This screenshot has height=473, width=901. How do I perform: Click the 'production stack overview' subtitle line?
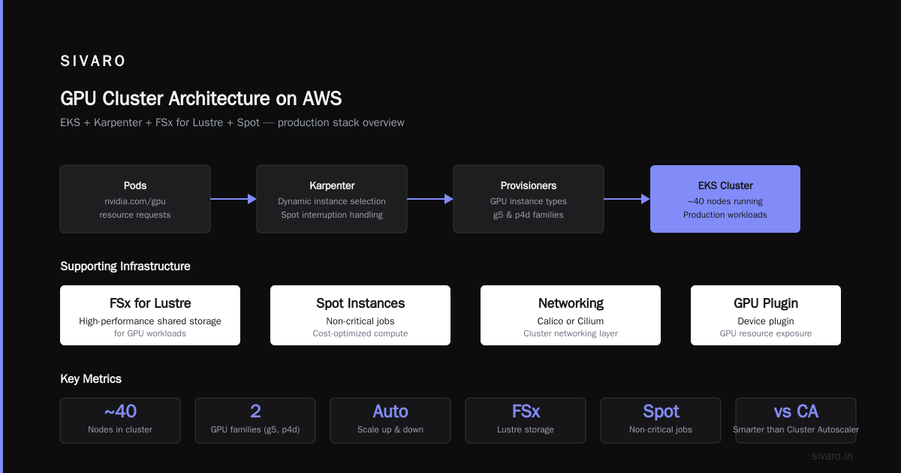tap(232, 122)
